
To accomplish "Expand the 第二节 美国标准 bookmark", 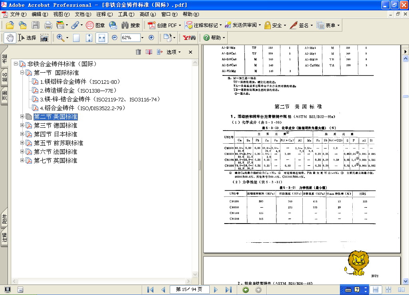I will (22, 117).
